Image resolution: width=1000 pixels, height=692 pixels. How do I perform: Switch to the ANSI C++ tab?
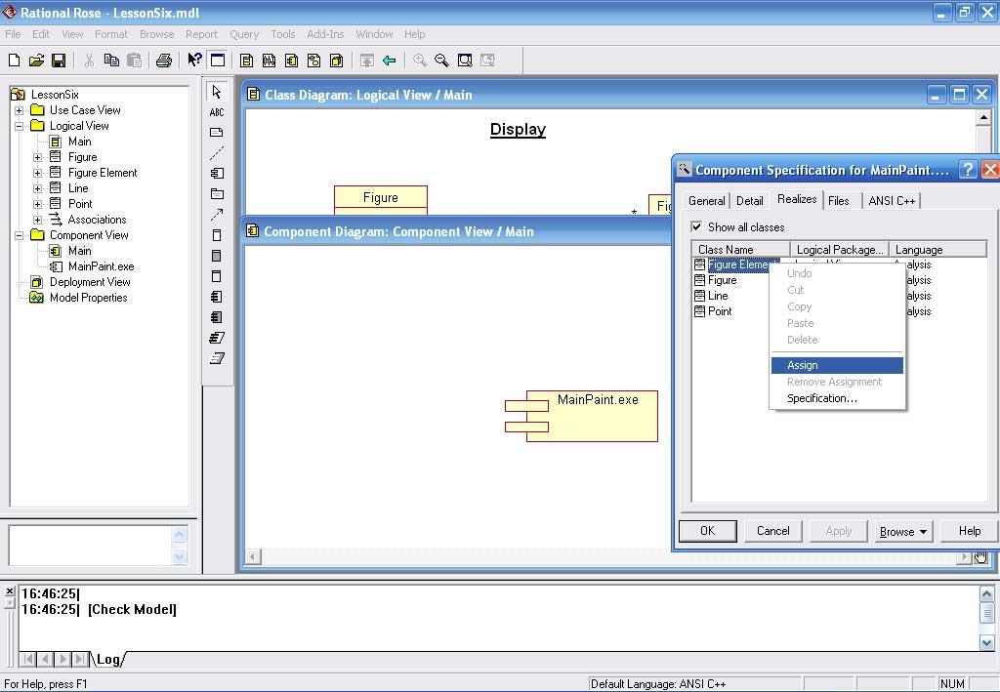tap(892, 201)
